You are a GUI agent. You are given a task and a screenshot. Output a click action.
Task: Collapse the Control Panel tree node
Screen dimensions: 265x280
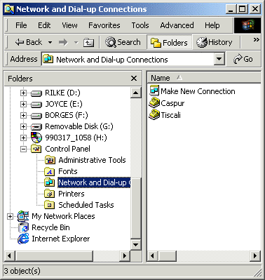pyautogui.click(x=23, y=149)
